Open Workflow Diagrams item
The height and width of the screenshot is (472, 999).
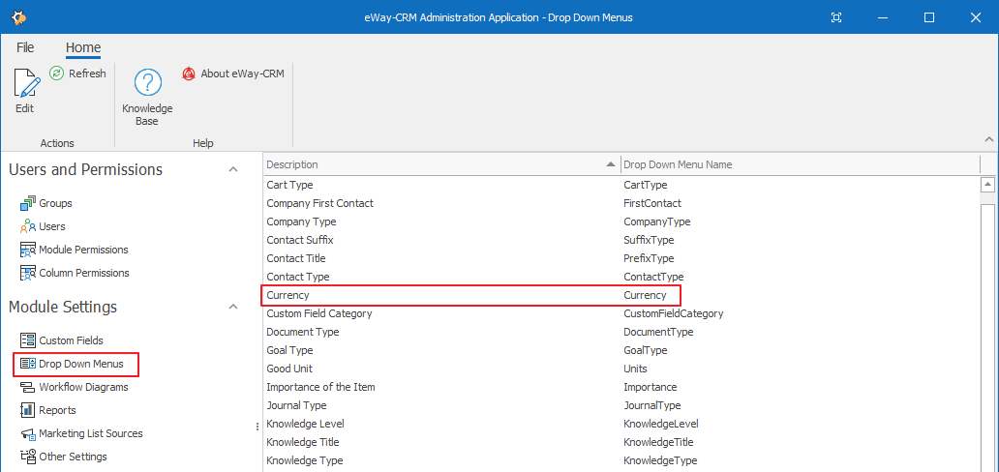tap(74, 387)
